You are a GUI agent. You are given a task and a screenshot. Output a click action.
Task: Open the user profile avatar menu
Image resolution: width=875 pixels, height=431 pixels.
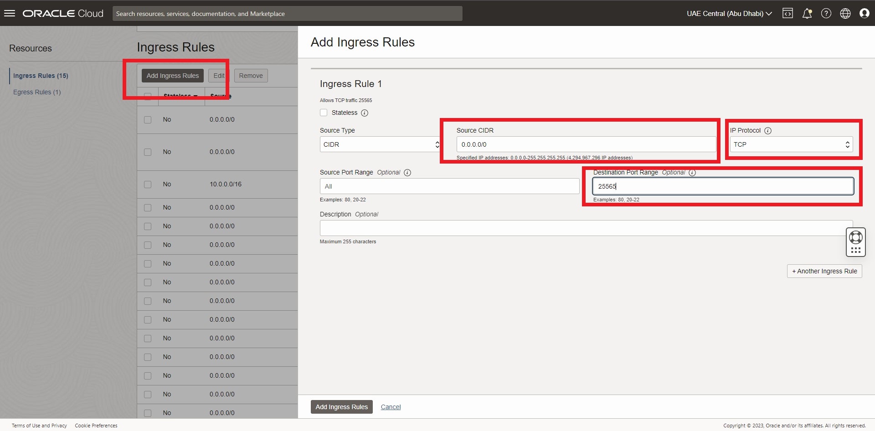click(x=864, y=13)
